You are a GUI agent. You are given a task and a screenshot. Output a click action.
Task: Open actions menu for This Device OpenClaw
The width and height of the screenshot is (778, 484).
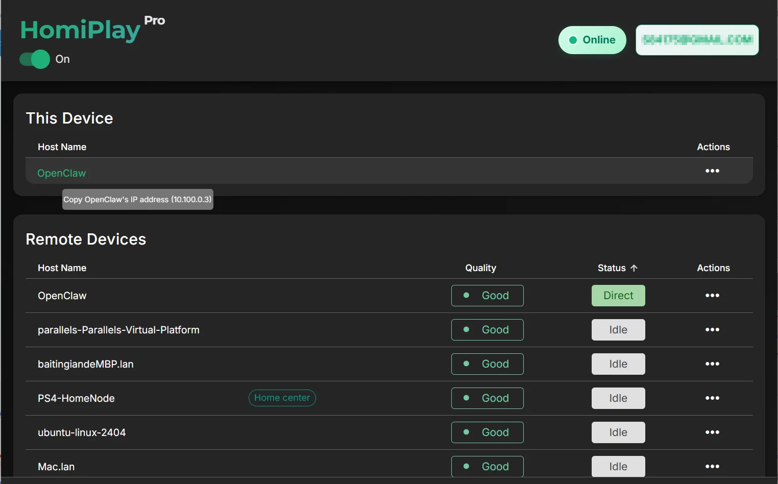(712, 171)
